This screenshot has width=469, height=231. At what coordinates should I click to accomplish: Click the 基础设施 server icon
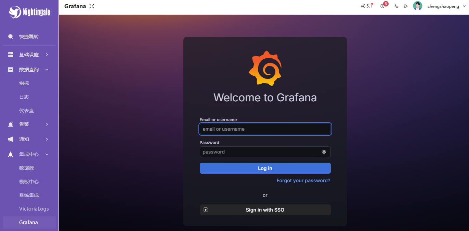pyautogui.click(x=11, y=55)
